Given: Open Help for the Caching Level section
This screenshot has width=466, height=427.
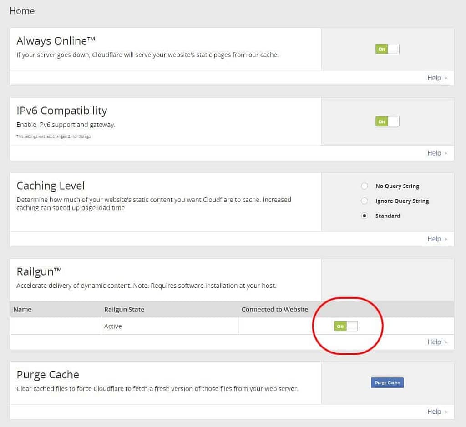Looking at the screenshot, I should point(437,239).
